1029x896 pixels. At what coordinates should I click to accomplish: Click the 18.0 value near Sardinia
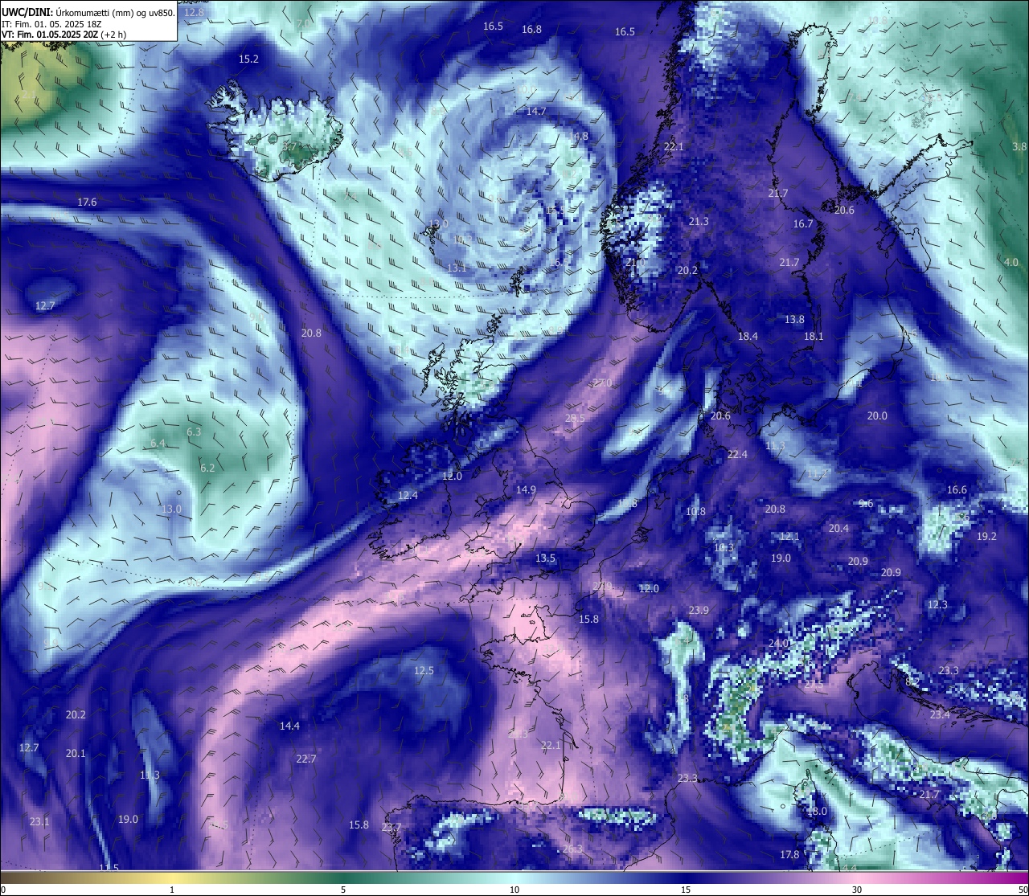tap(817, 812)
